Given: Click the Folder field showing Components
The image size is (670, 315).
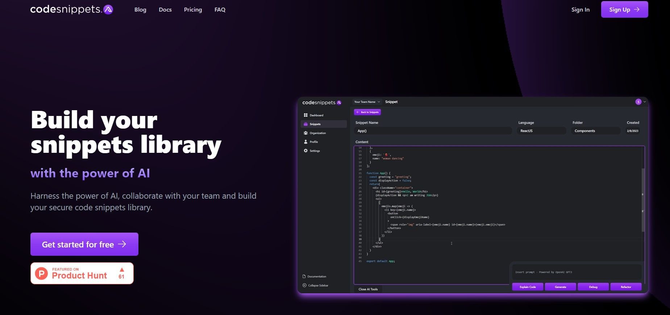Looking at the screenshot, I should (596, 131).
